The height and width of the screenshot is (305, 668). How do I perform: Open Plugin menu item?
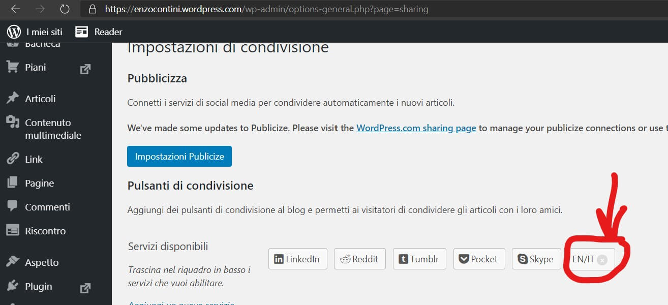tap(38, 286)
